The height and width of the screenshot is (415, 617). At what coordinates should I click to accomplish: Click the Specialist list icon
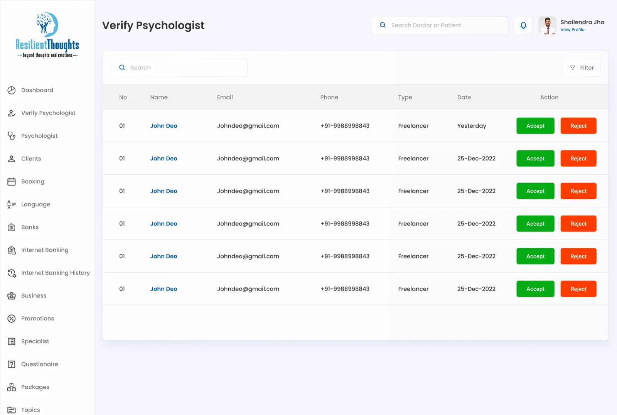coord(12,341)
